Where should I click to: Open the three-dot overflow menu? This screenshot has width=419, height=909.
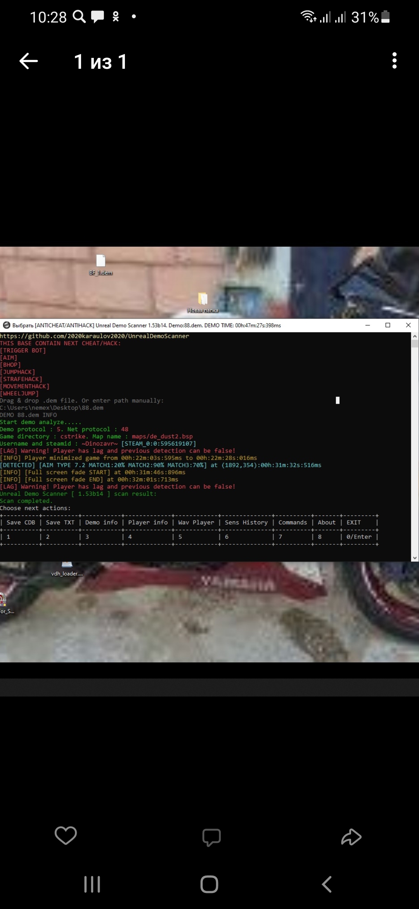(395, 61)
